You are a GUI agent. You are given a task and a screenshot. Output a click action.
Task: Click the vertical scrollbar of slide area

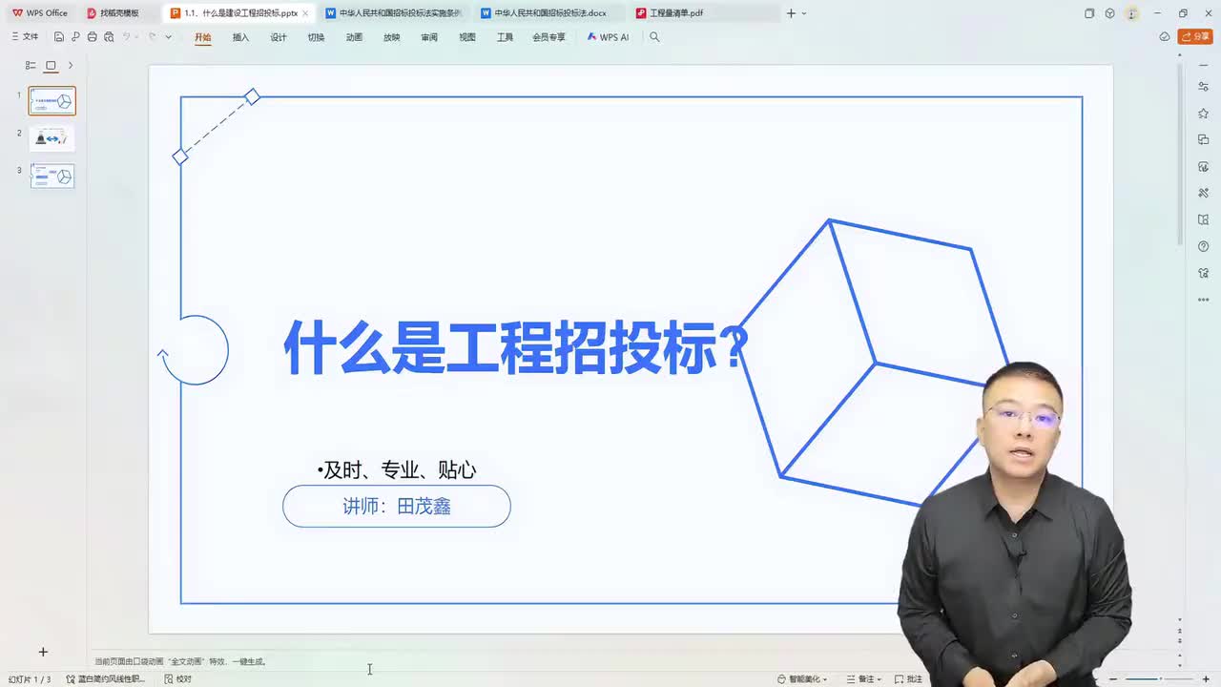point(1180,153)
